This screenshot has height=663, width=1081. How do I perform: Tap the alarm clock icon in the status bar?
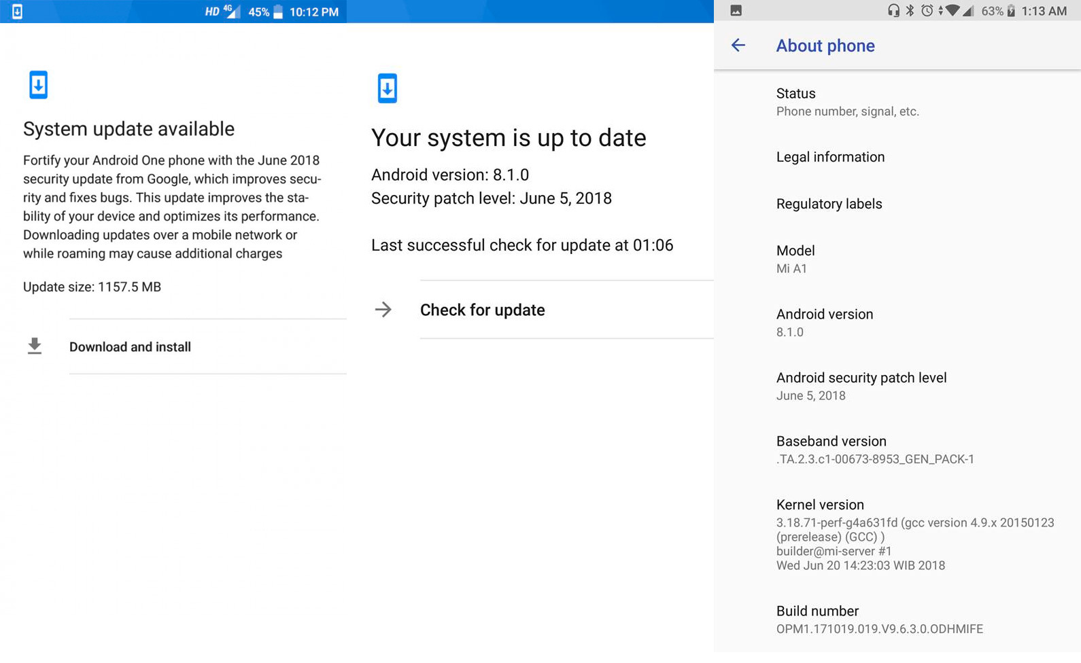click(x=927, y=11)
